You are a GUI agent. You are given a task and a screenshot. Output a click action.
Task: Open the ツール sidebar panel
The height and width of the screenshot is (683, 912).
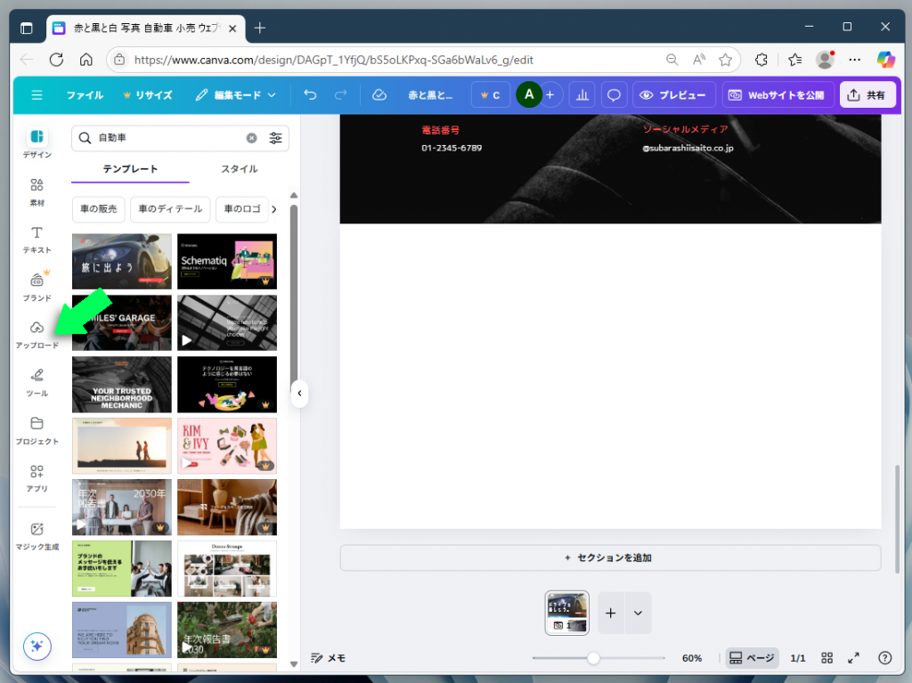coord(37,382)
